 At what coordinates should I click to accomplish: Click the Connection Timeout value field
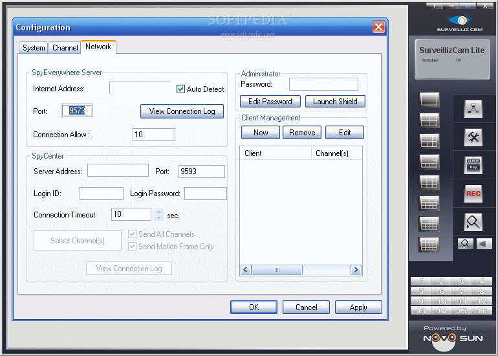tap(131, 214)
